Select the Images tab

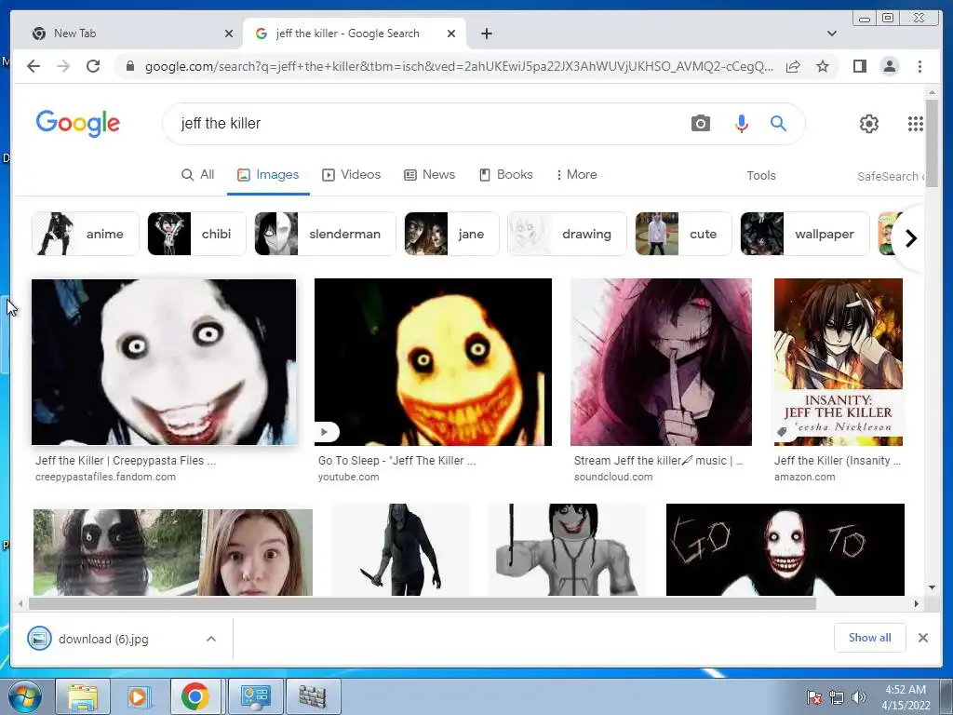click(268, 174)
